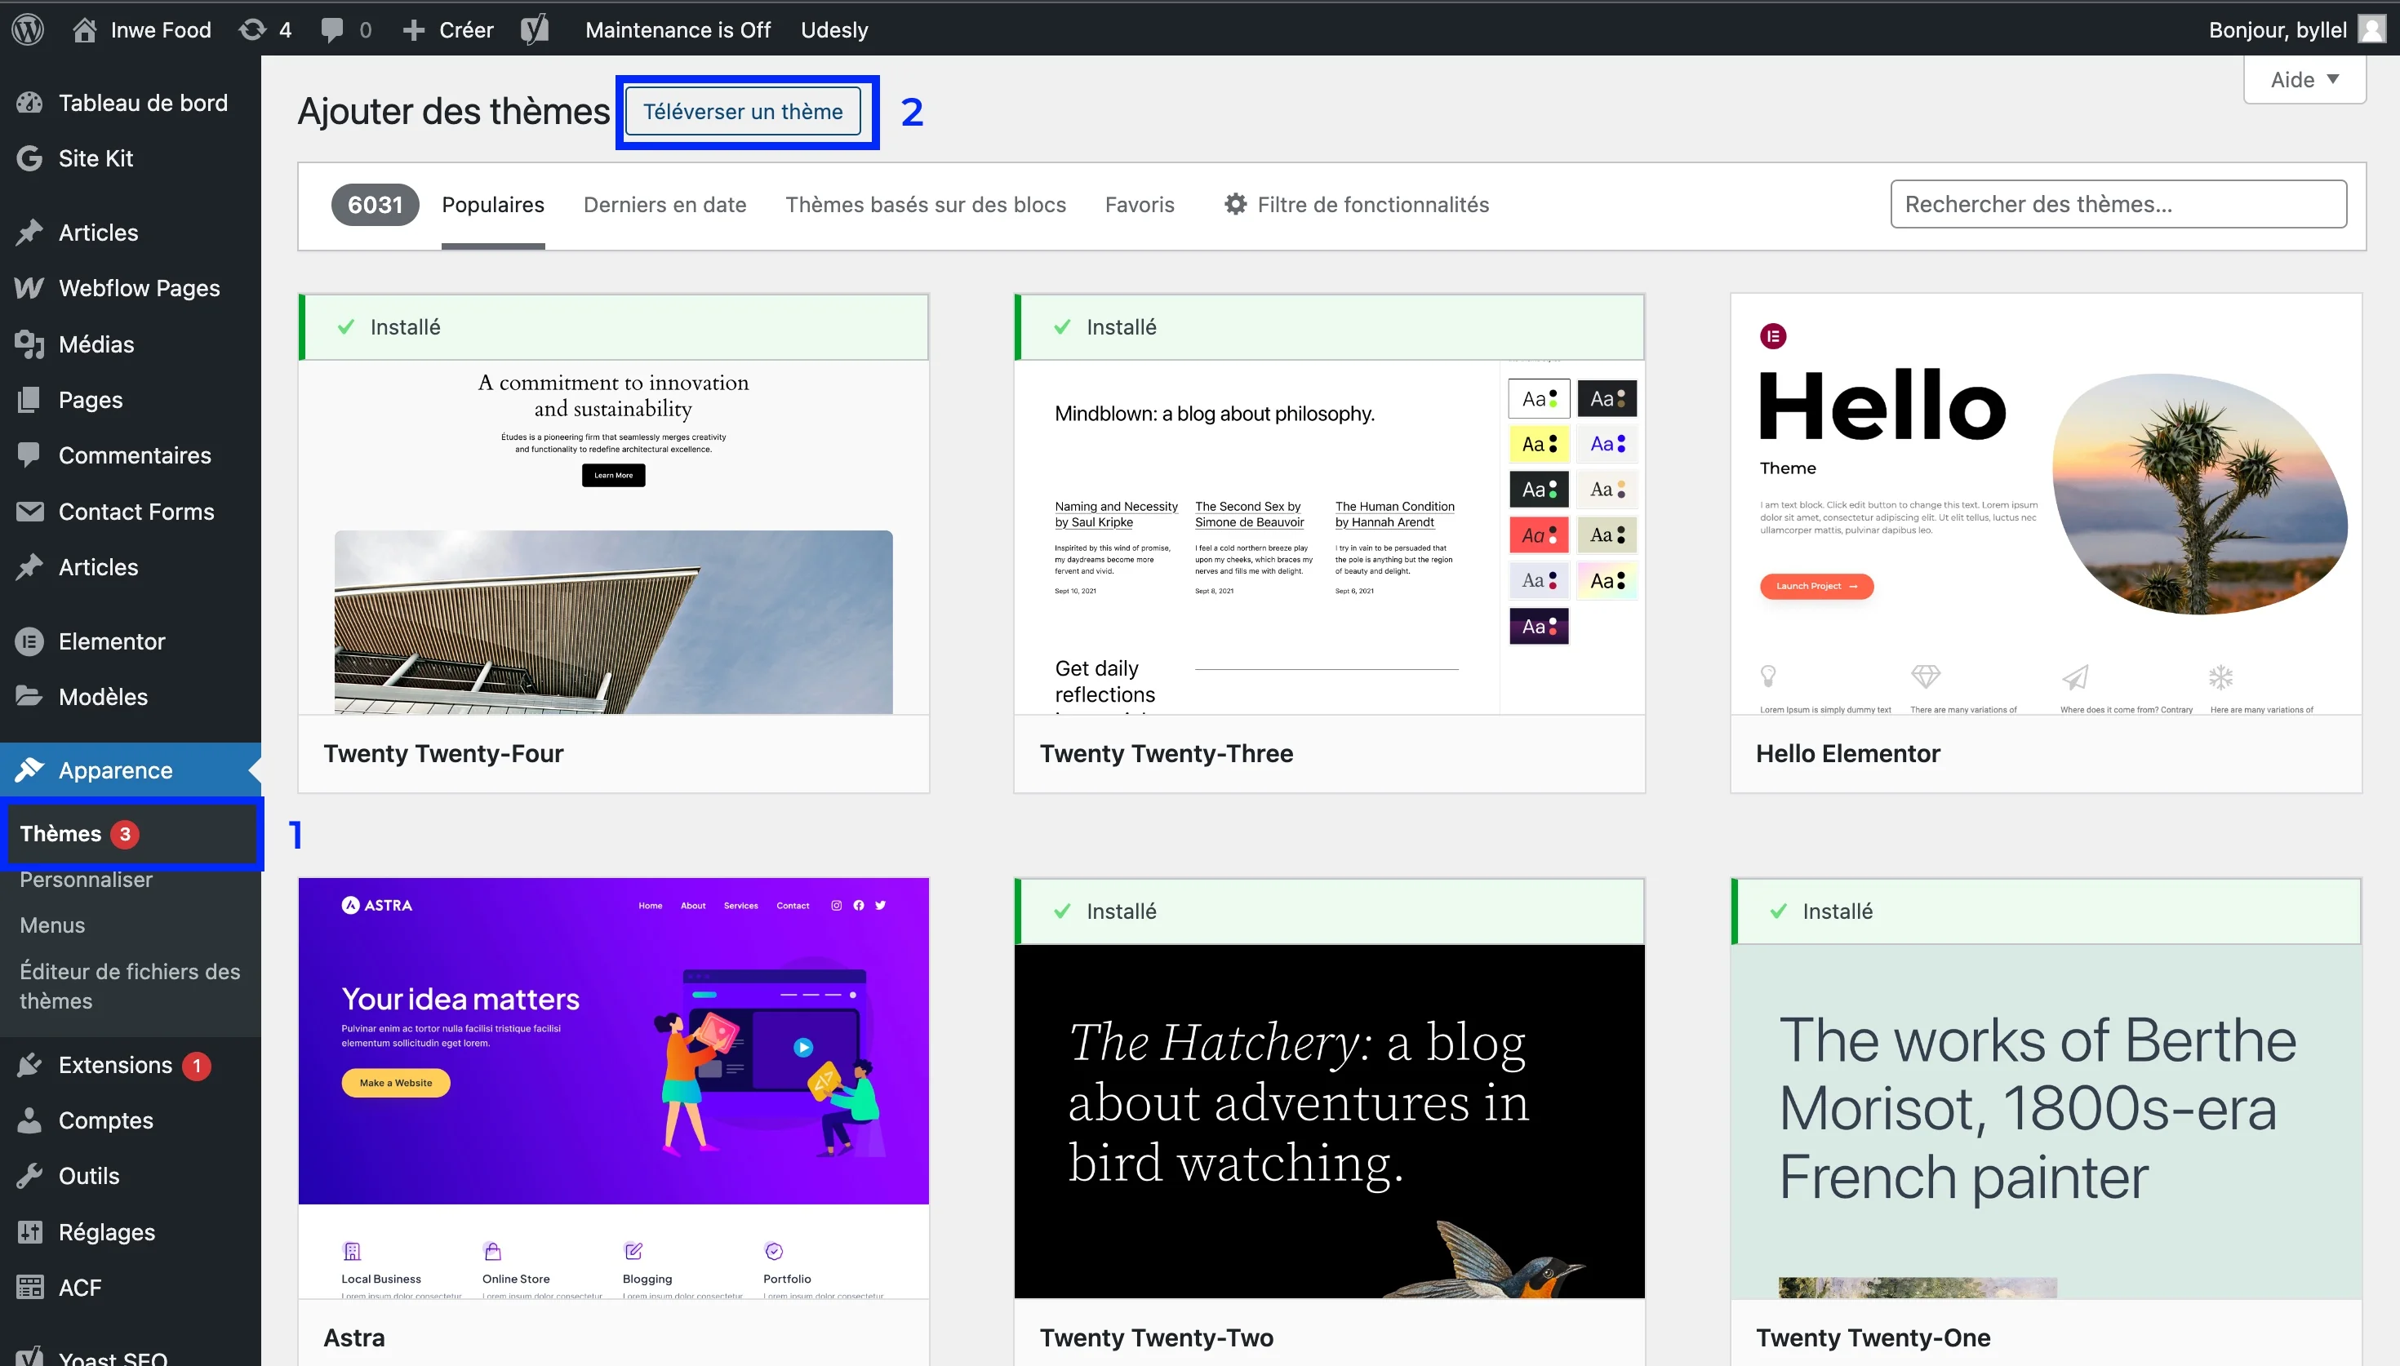Screen dimensions: 2400x1366
Task: Click the Modèles folder icon
Action: click(29, 696)
